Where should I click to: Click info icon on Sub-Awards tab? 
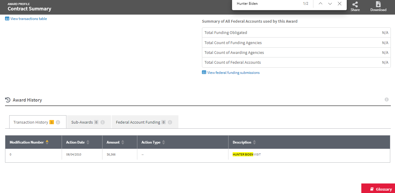point(102,122)
